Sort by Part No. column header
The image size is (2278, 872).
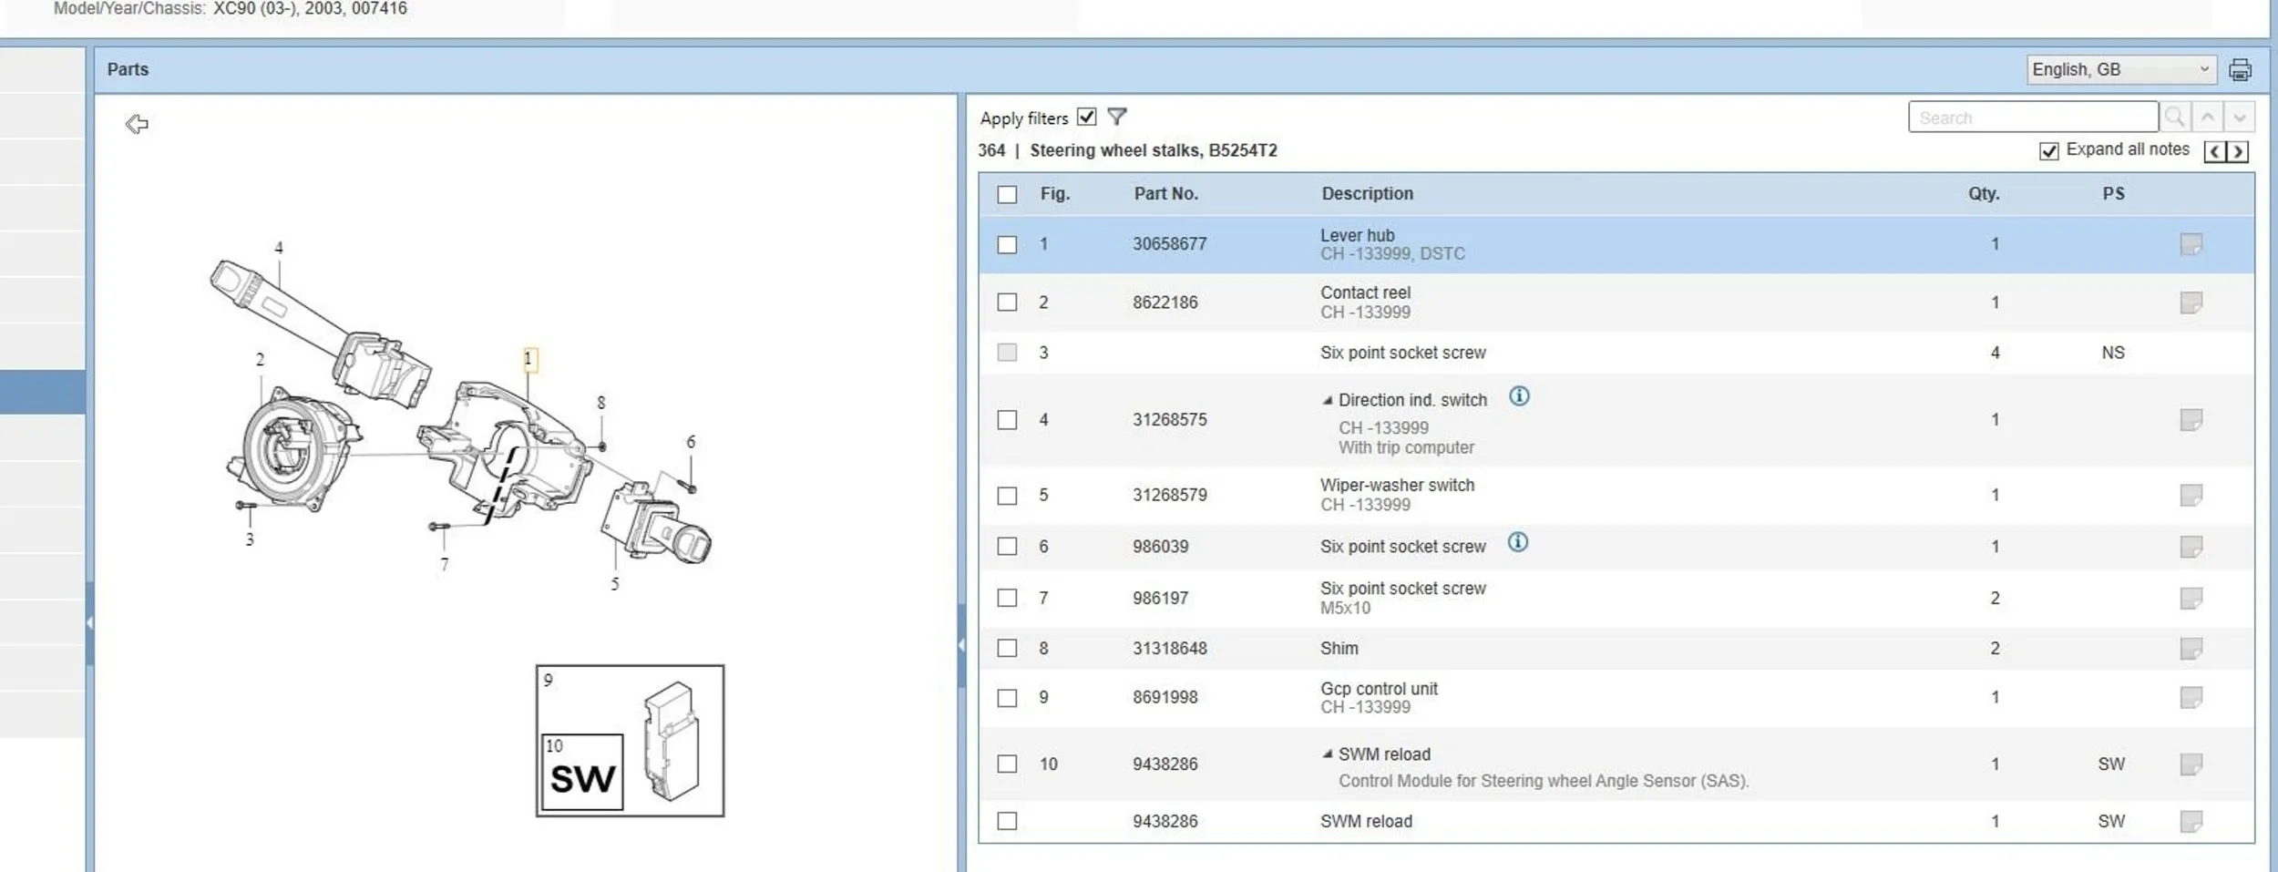point(1166,194)
